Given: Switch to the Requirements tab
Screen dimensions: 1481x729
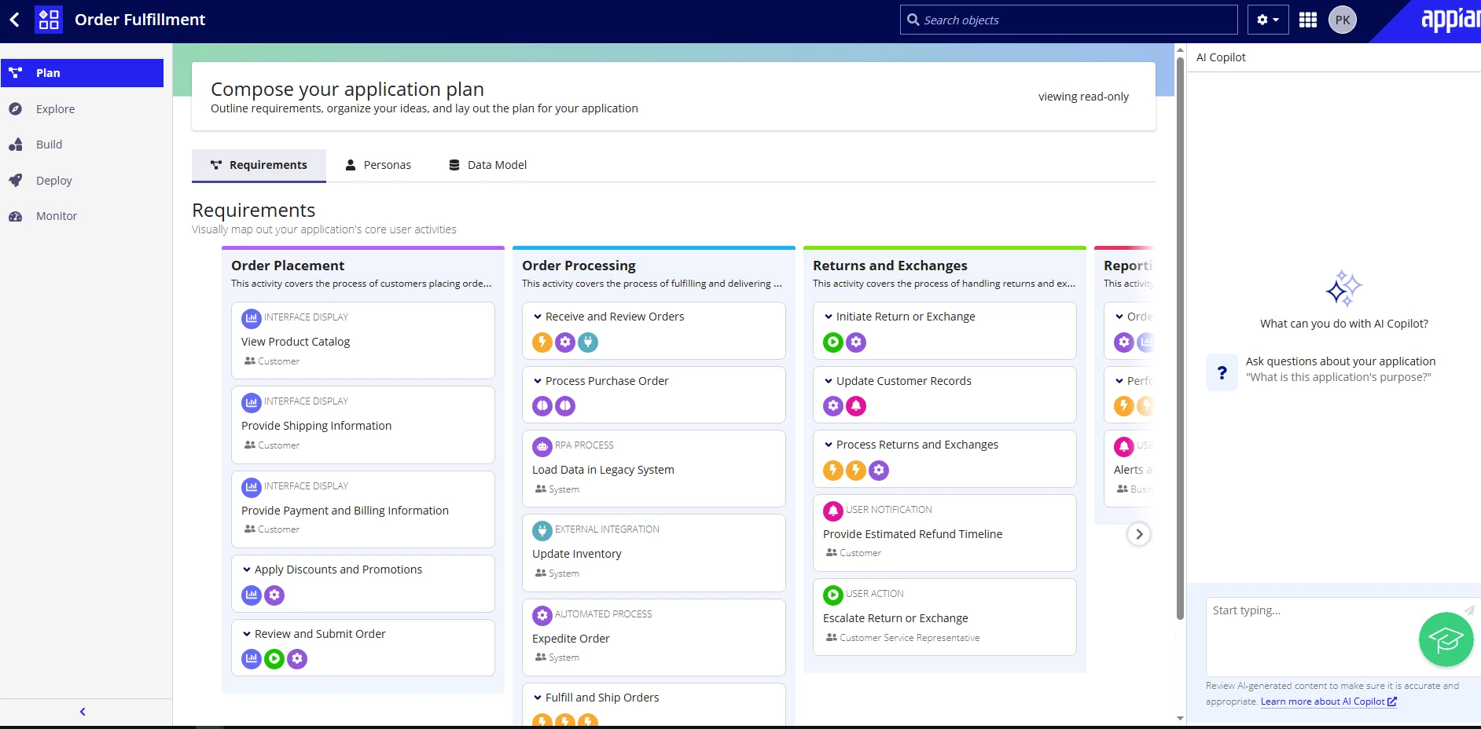Looking at the screenshot, I should 259,165.
